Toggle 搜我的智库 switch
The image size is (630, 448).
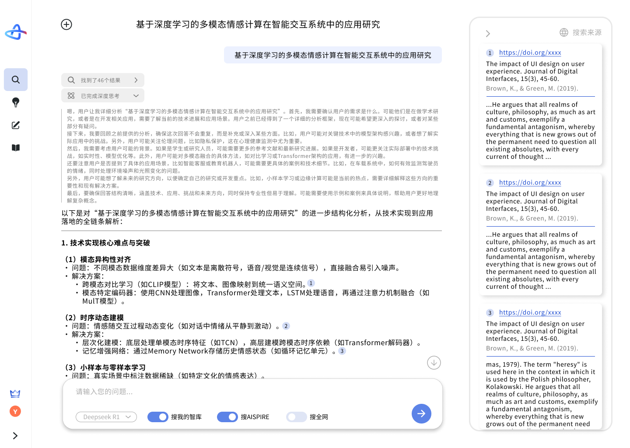[x=158, y=417]
